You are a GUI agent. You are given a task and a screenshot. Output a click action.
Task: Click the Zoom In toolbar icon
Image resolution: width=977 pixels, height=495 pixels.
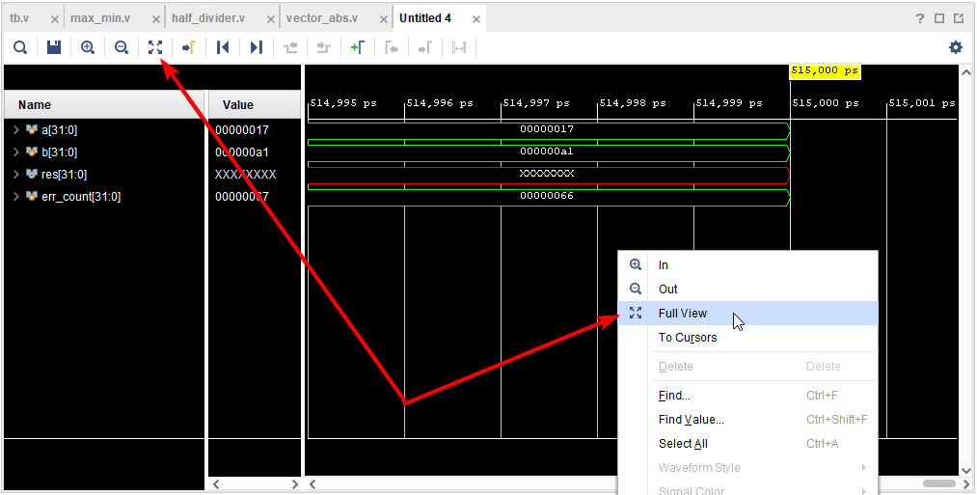pos(88,47)
